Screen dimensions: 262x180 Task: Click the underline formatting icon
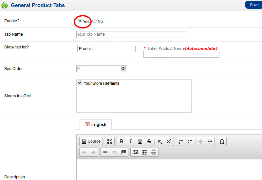(x=140, y=141)
